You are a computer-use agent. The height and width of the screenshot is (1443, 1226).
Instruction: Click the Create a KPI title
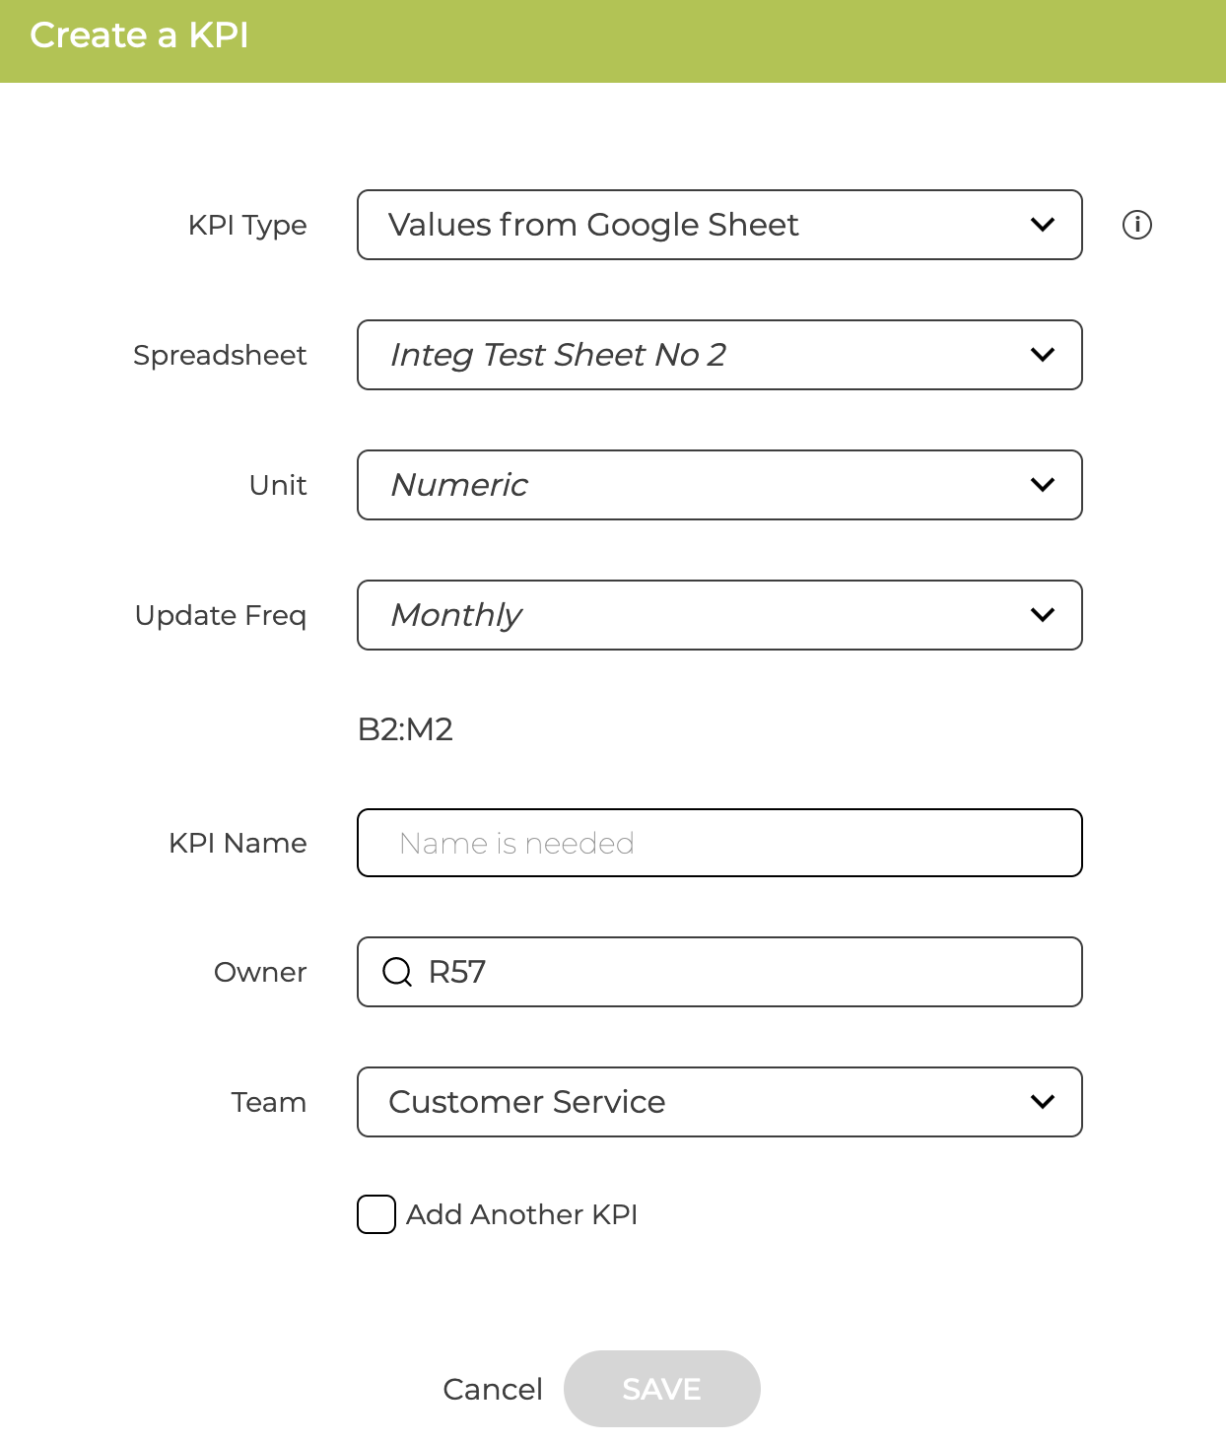click(139, 35)
